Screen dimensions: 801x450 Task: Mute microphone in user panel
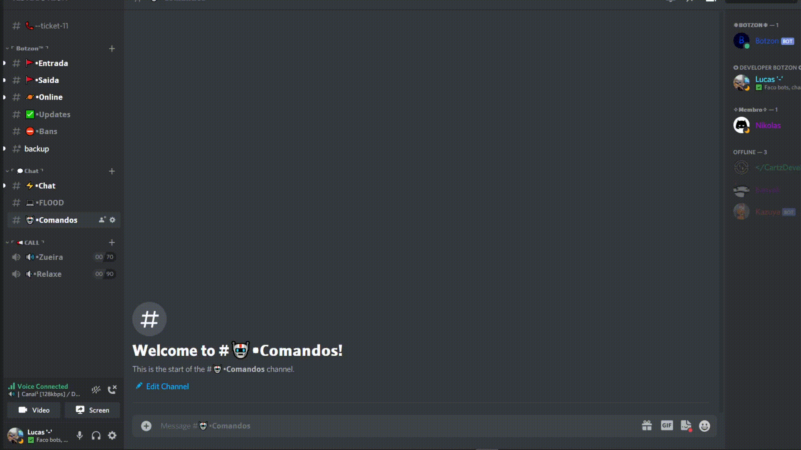point(80,435)
